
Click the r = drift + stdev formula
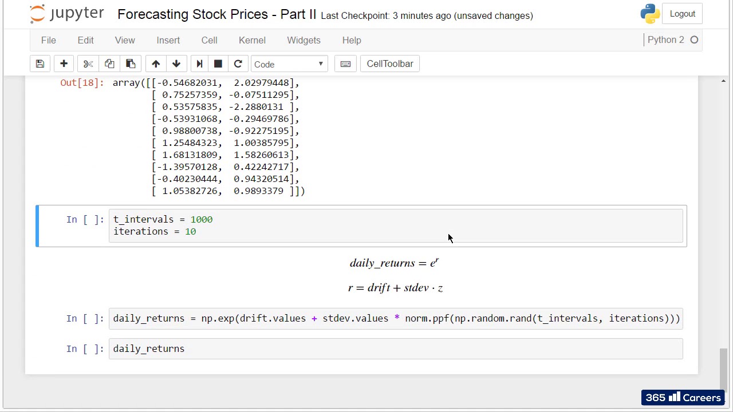(395, 288)
